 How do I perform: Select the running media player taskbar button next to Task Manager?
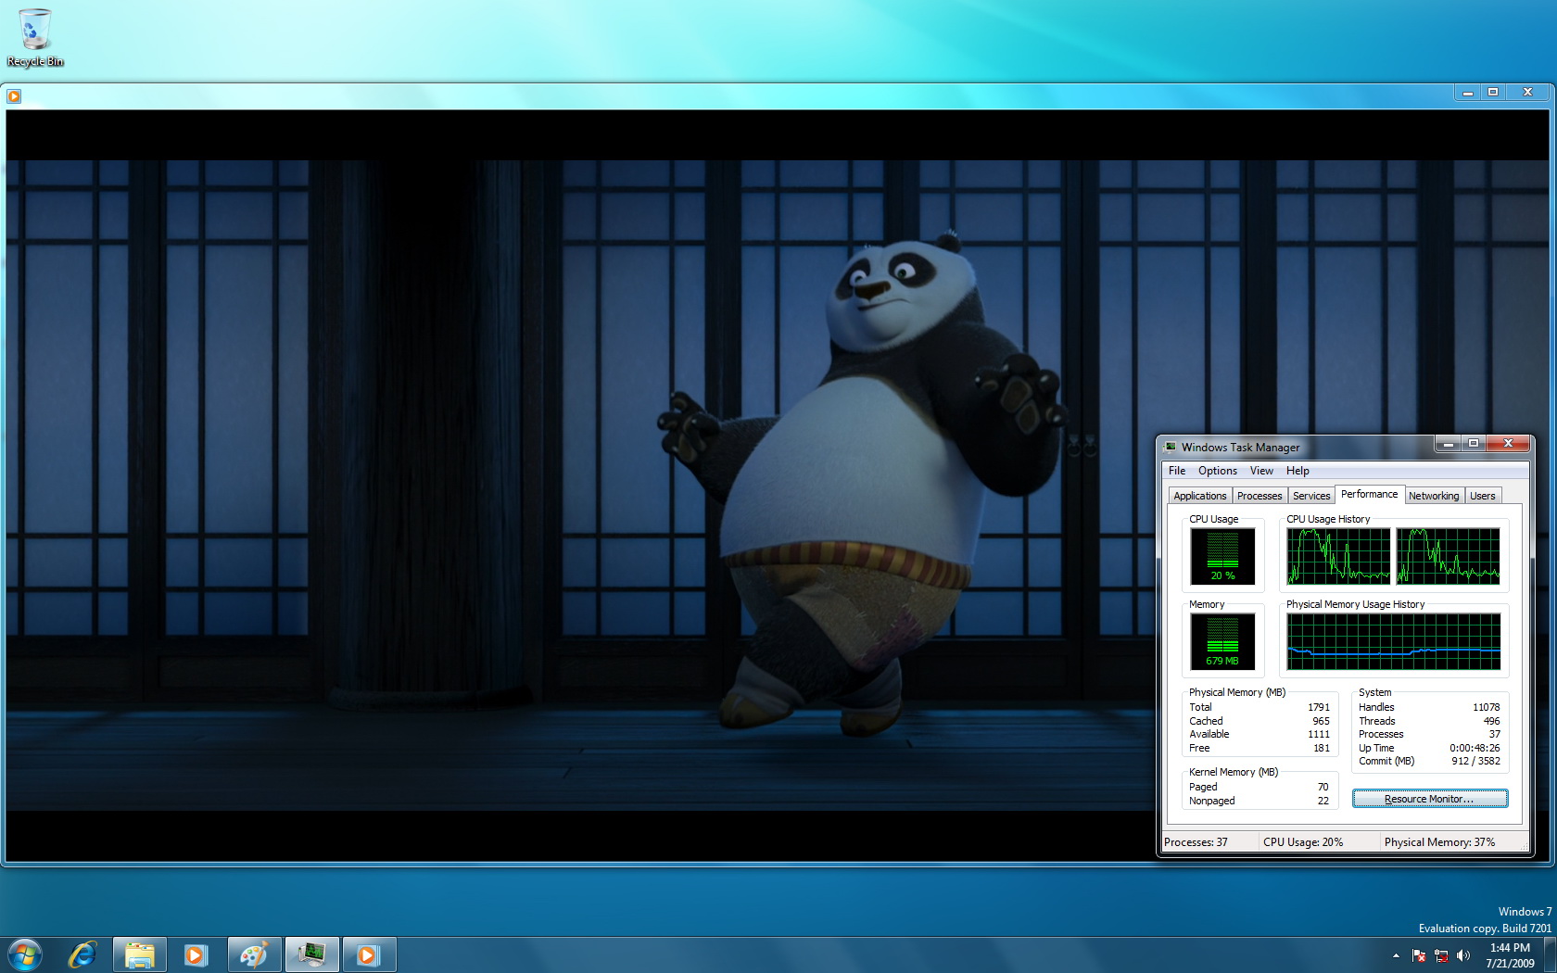(x=369, y=954)
